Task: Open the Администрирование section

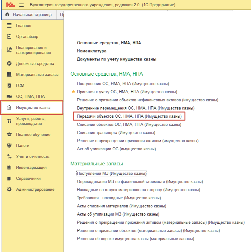Action: tap(35, 190)
